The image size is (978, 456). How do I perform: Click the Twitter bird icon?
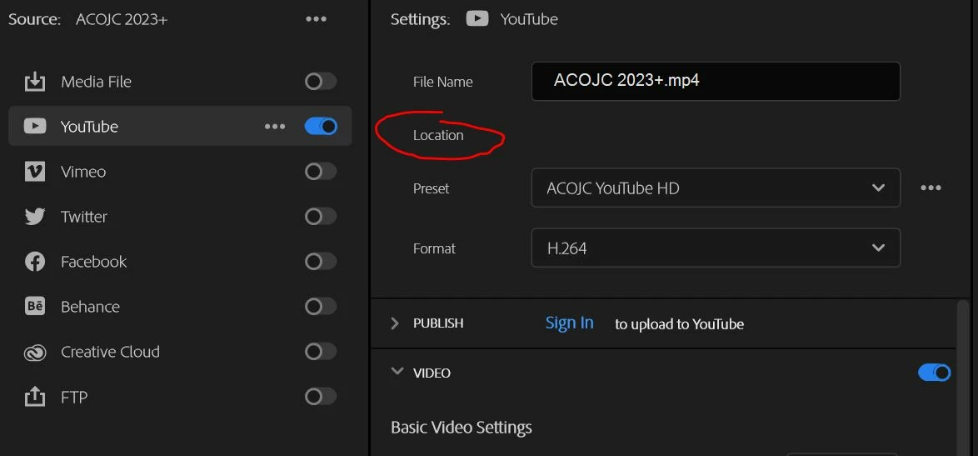(x=35, y=217)
